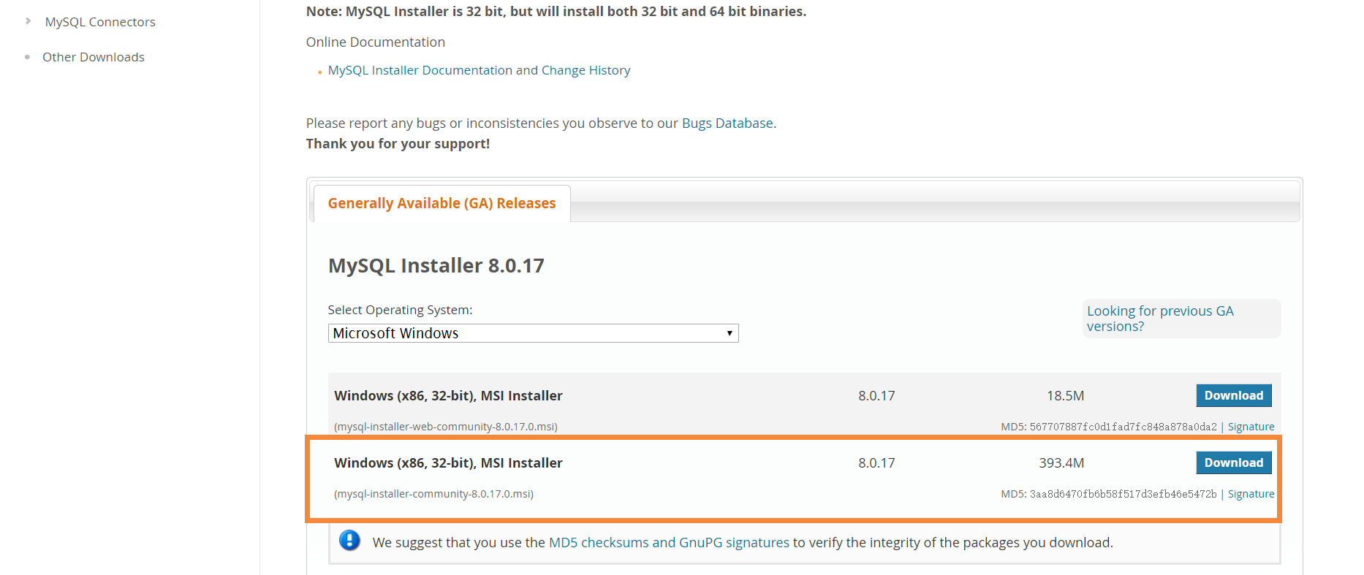
Task: Open MySQL Installer Documentation link
Action: (x=420, y=70)
